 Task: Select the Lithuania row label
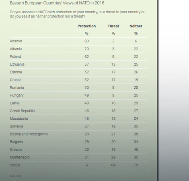tap(17, 64)
